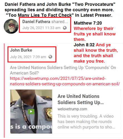Open Daniel Fathera's profile name link
The width and height of the screenshot is (123, 139).
coord(36,22)
